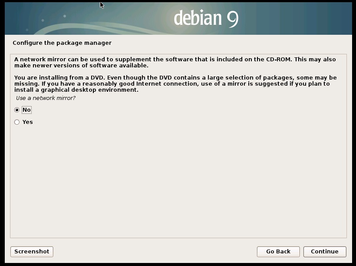Viewport: 356px width, 266px height.
Task: Select the "No" radio button
Action: (17, 110)
